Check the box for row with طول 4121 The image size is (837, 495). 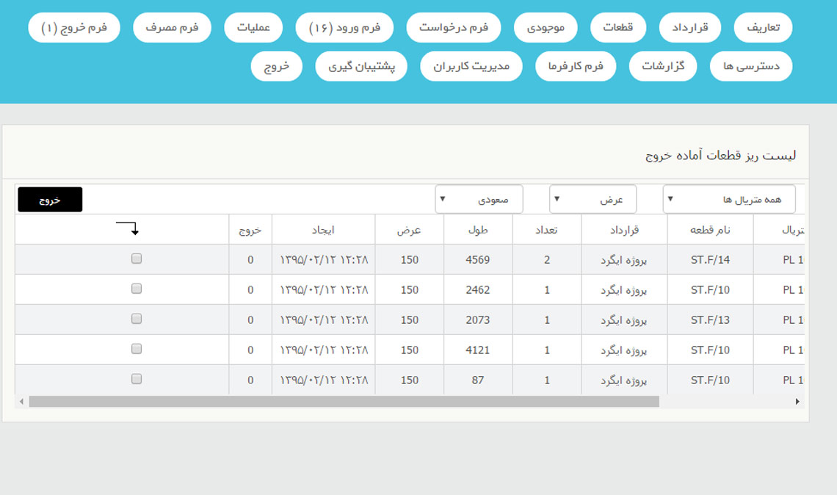(x=137, y=349)
